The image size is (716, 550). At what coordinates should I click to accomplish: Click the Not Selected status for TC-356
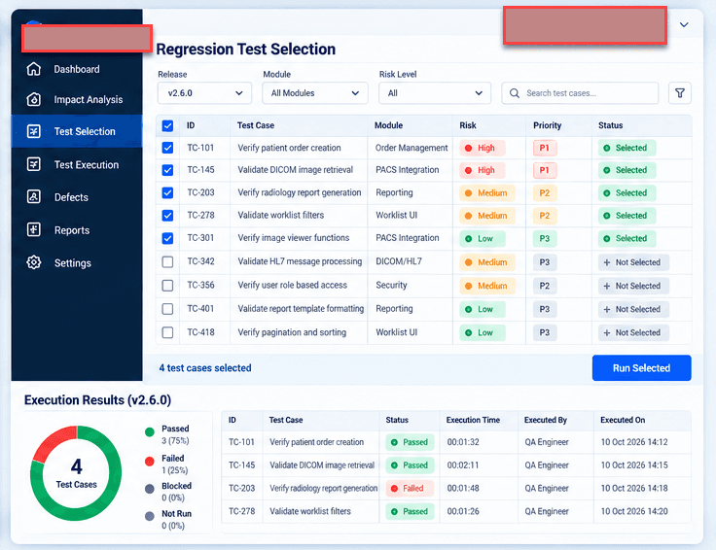pos(633,286)
